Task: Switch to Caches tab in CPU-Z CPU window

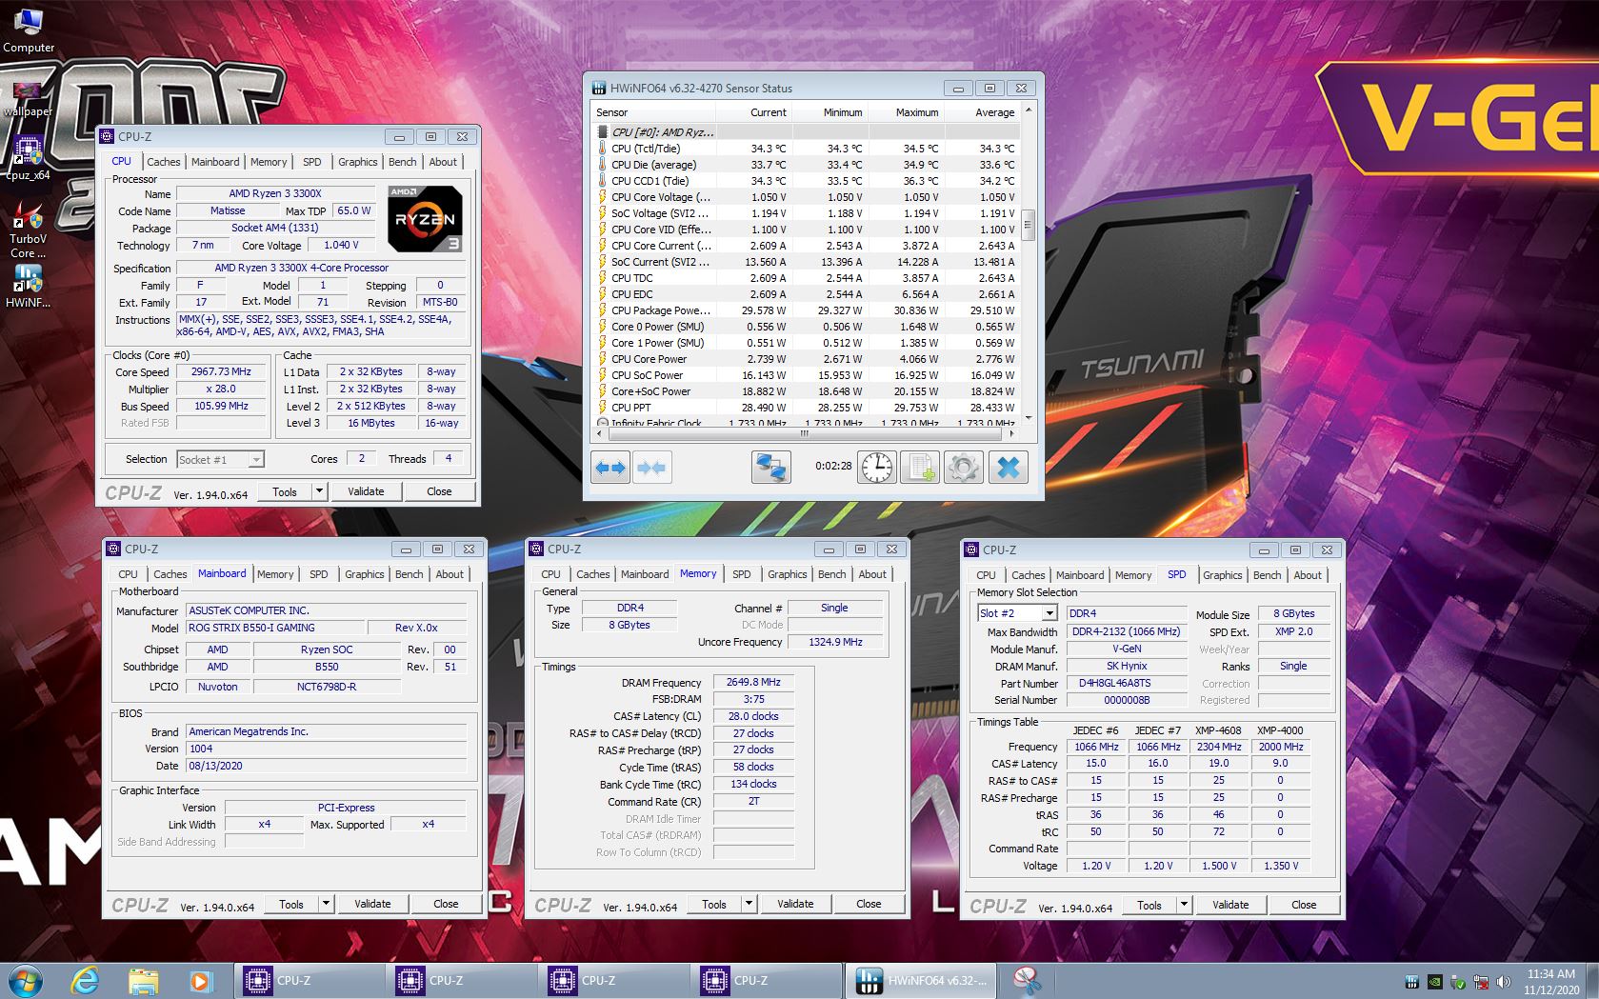Action: 164,162
